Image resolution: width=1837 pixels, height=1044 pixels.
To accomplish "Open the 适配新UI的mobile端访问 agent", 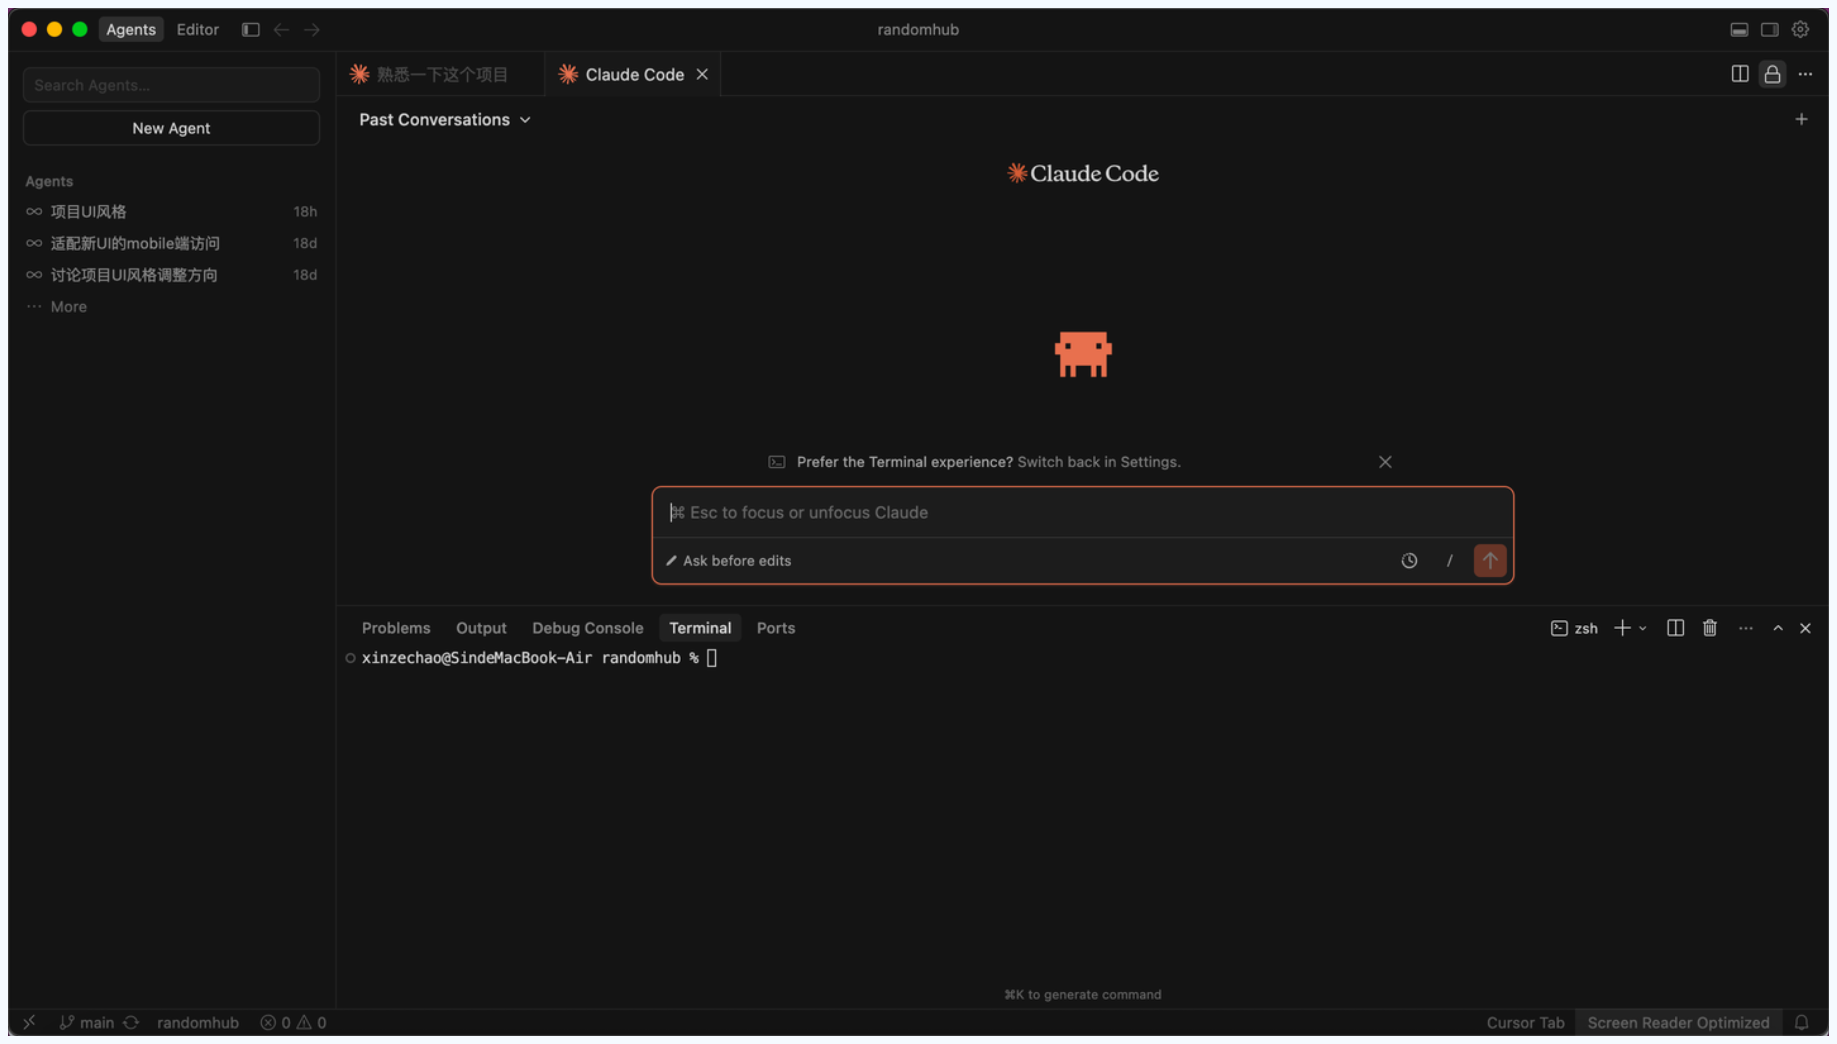I will 171,243.
